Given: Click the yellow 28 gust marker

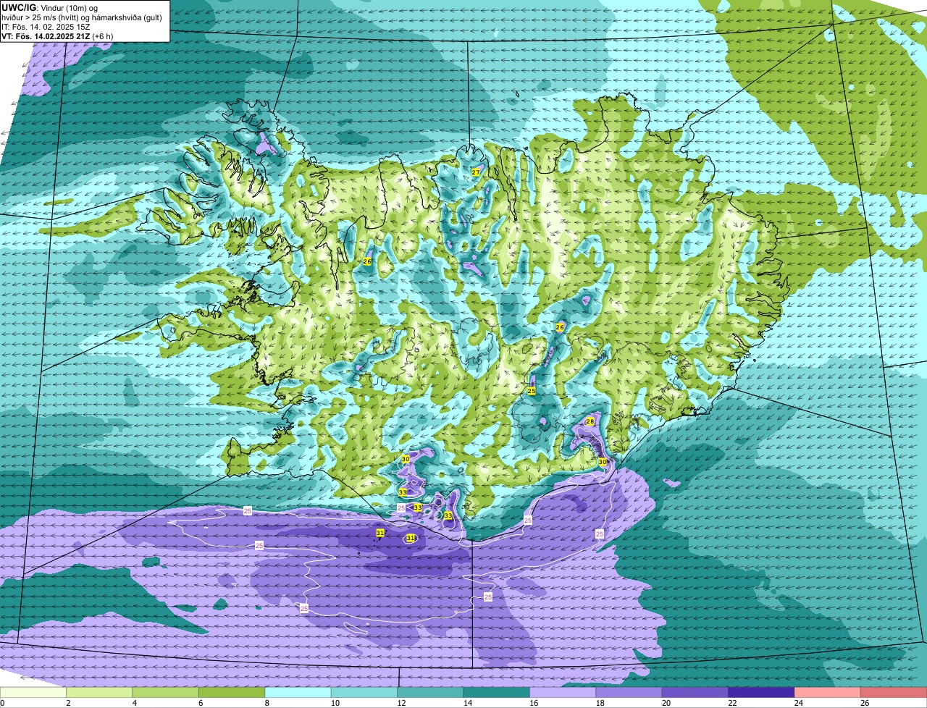Looking at the screenshot, I should pyautogui.click(x=590, y=421).
